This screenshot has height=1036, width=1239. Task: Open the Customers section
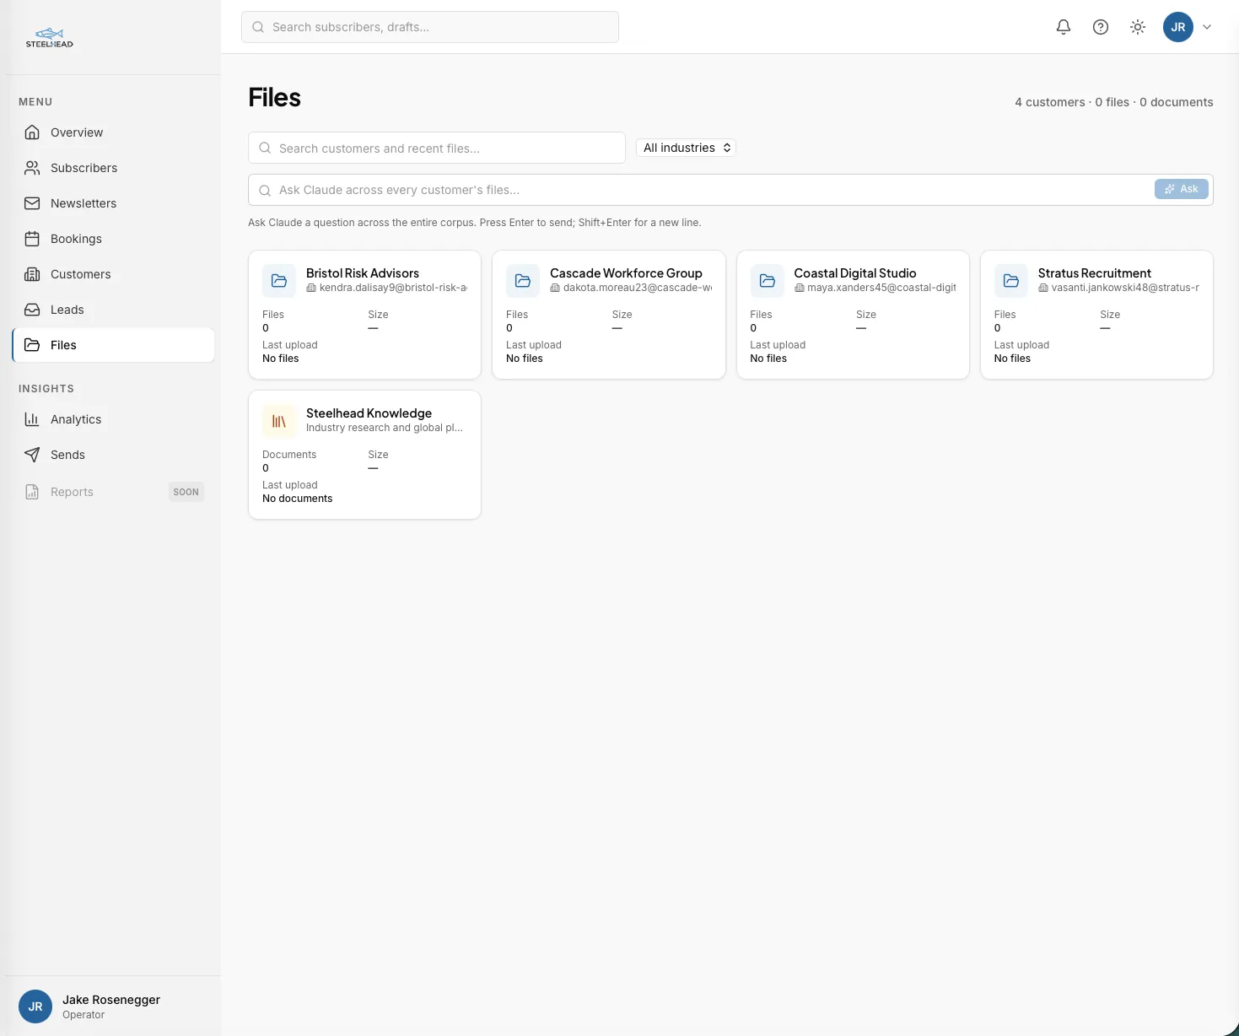(113, 274)
